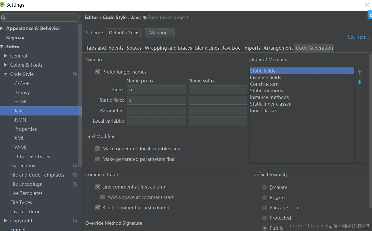Click Parameter name prefix field

pyautogui.click(x=156, y=111)
